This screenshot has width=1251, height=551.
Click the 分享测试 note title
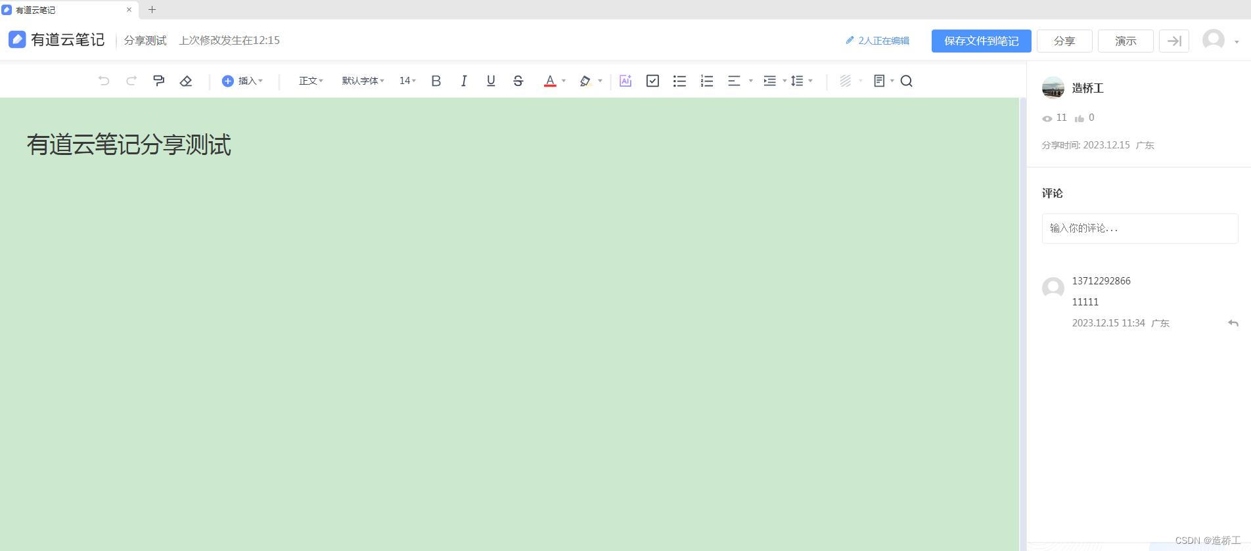coord(145,41)
